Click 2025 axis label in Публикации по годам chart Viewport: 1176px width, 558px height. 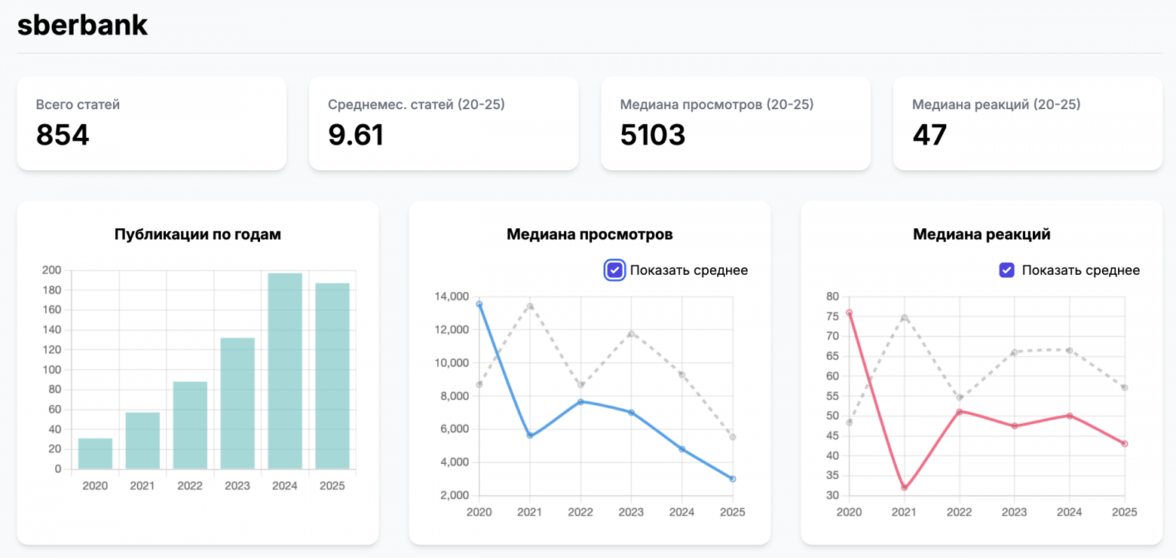332,486
